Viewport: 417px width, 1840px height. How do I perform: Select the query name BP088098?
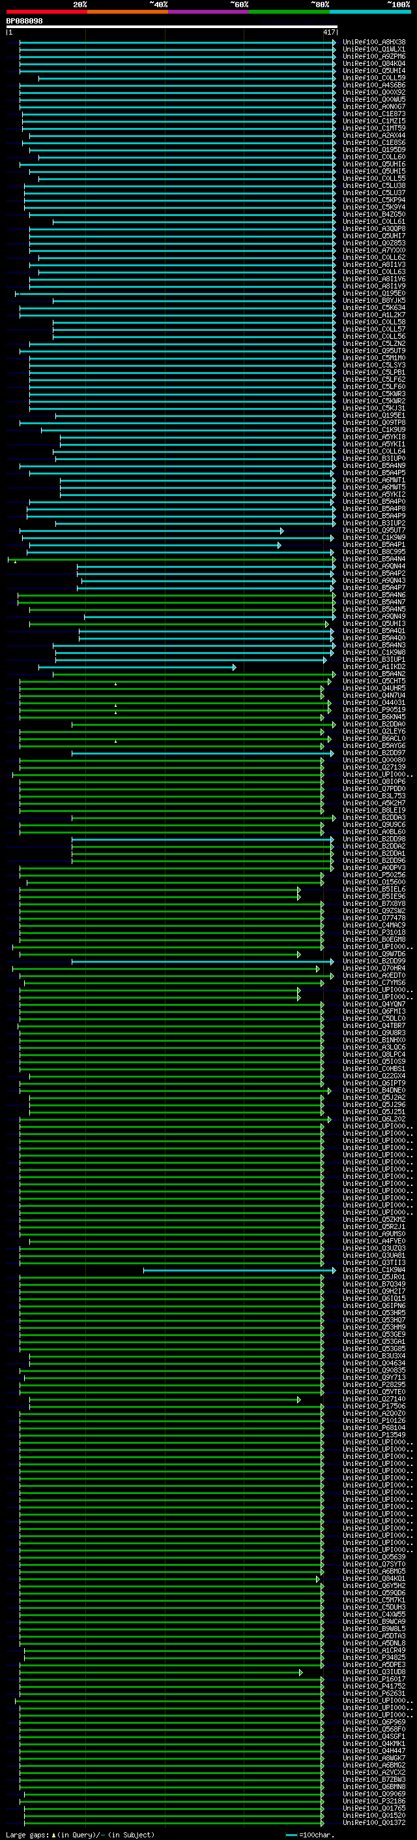pos(24,22)
